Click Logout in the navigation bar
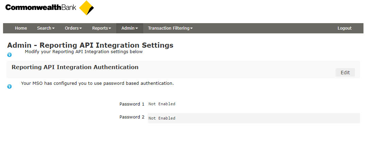 [x=344, y=28]
